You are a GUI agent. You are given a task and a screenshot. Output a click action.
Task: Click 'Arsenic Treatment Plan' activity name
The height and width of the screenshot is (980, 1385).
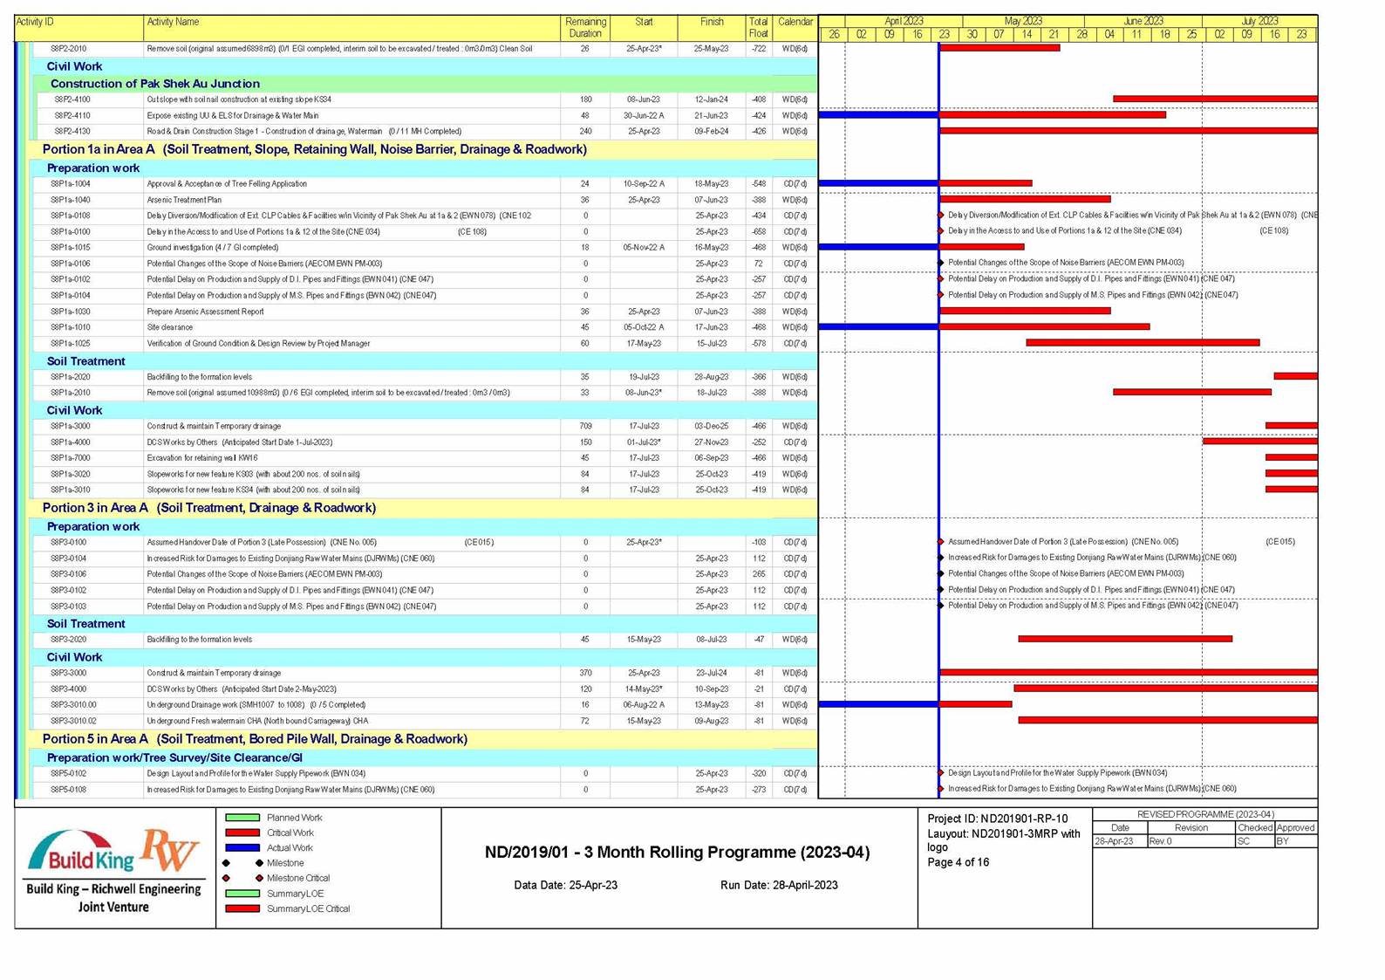(x=184, y=200)
